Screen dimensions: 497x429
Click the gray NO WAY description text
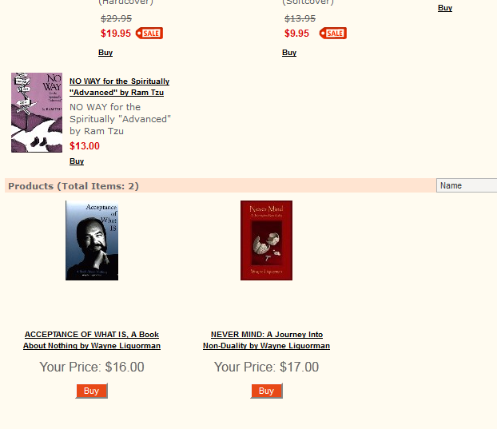120,119
